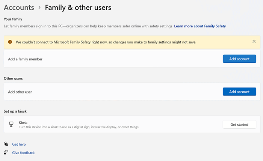The height and width of the screenshot is (161, 263).
Task: Click the Kiosk monitor icon
Action: point(11,124)
